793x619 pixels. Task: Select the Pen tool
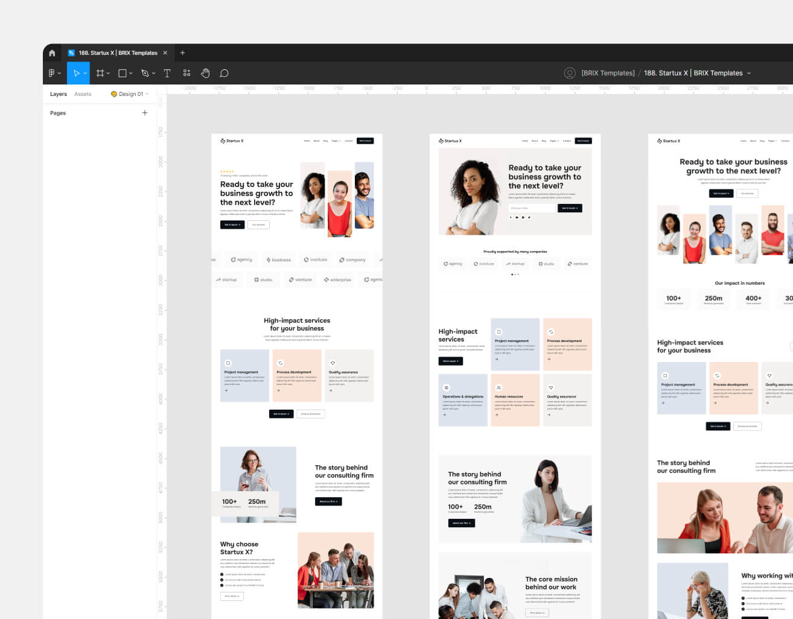coord(145,73)
